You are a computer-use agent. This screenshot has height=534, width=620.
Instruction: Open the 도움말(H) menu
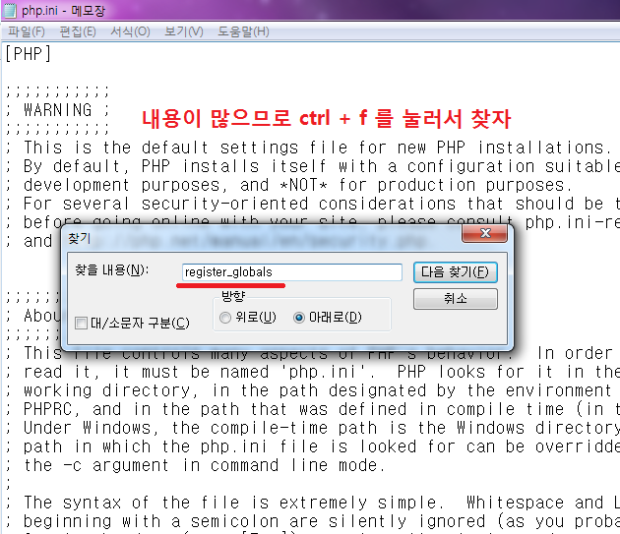[243, 31]
